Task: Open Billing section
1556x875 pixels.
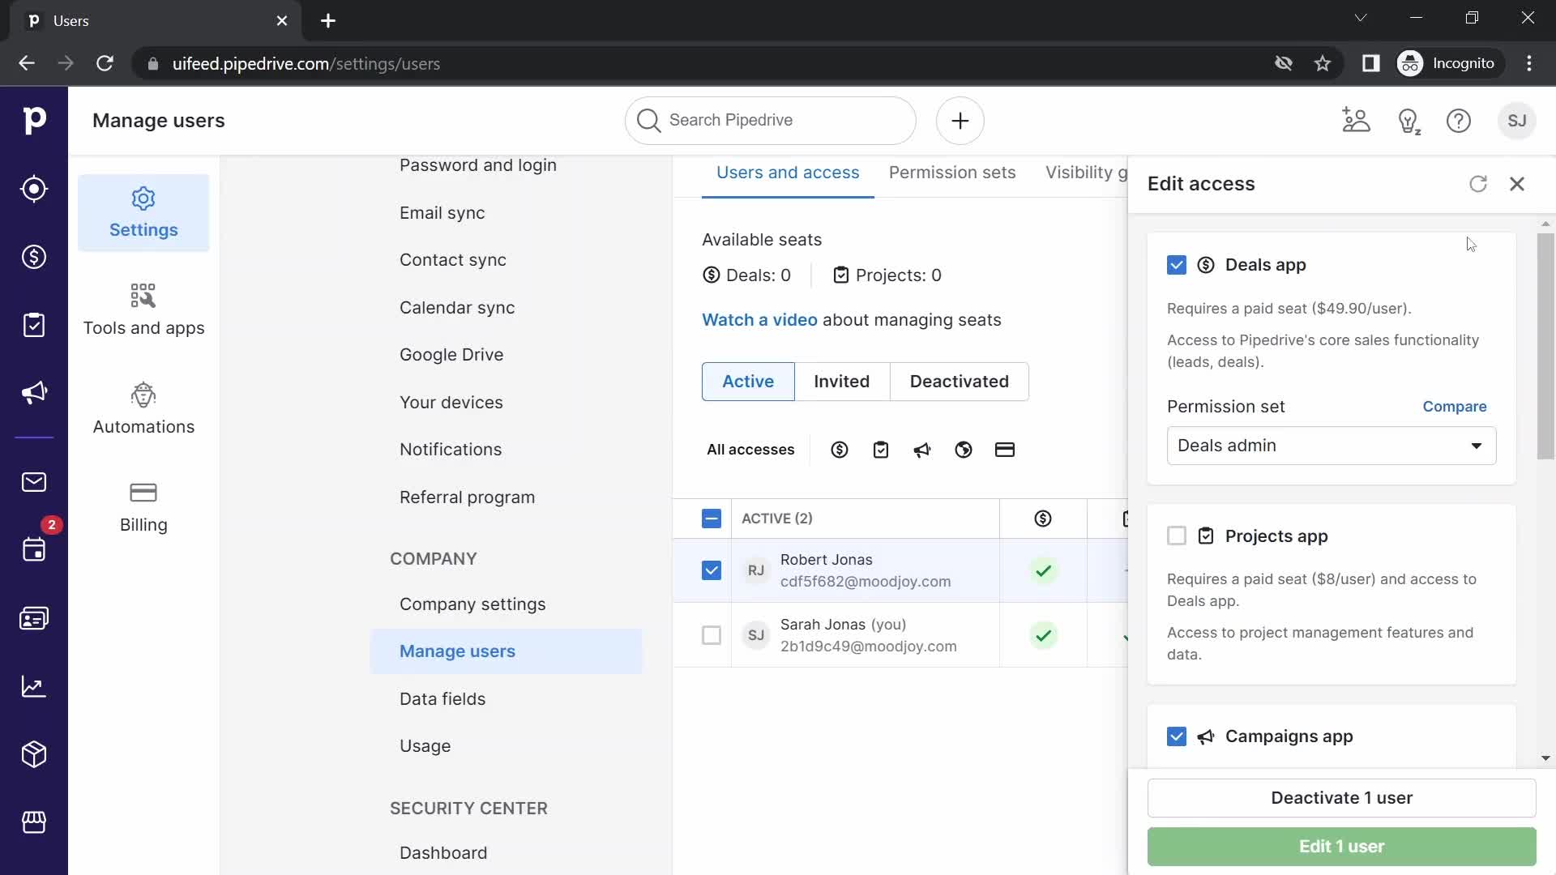Action: click(x=143, y=508)
